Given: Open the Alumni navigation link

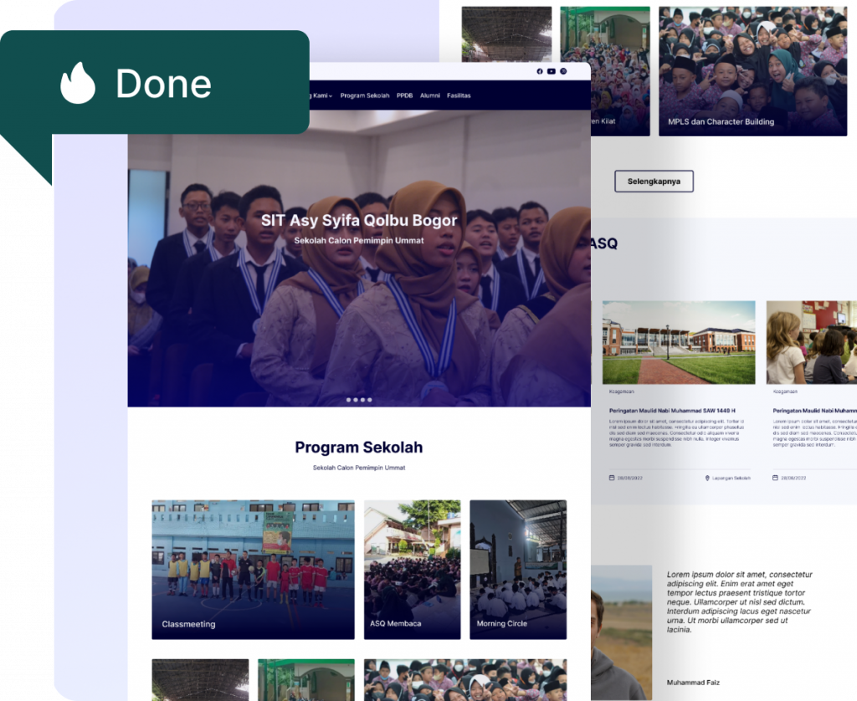Looking at the screenshot, I should (430, 95).
